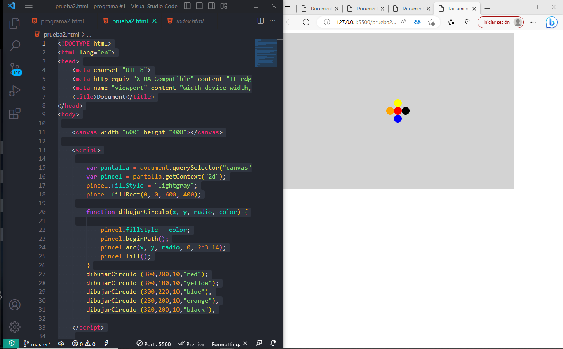Click the workspace trust shield in status bar
The width and height of the screenshot is (563, 349).
12,344
